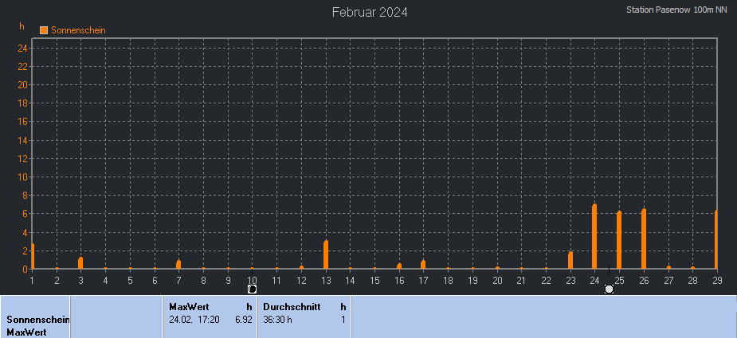Screen dimensions: 737x338
Task: Click the sunshine bar for day 29
Action: pos(715,240)
